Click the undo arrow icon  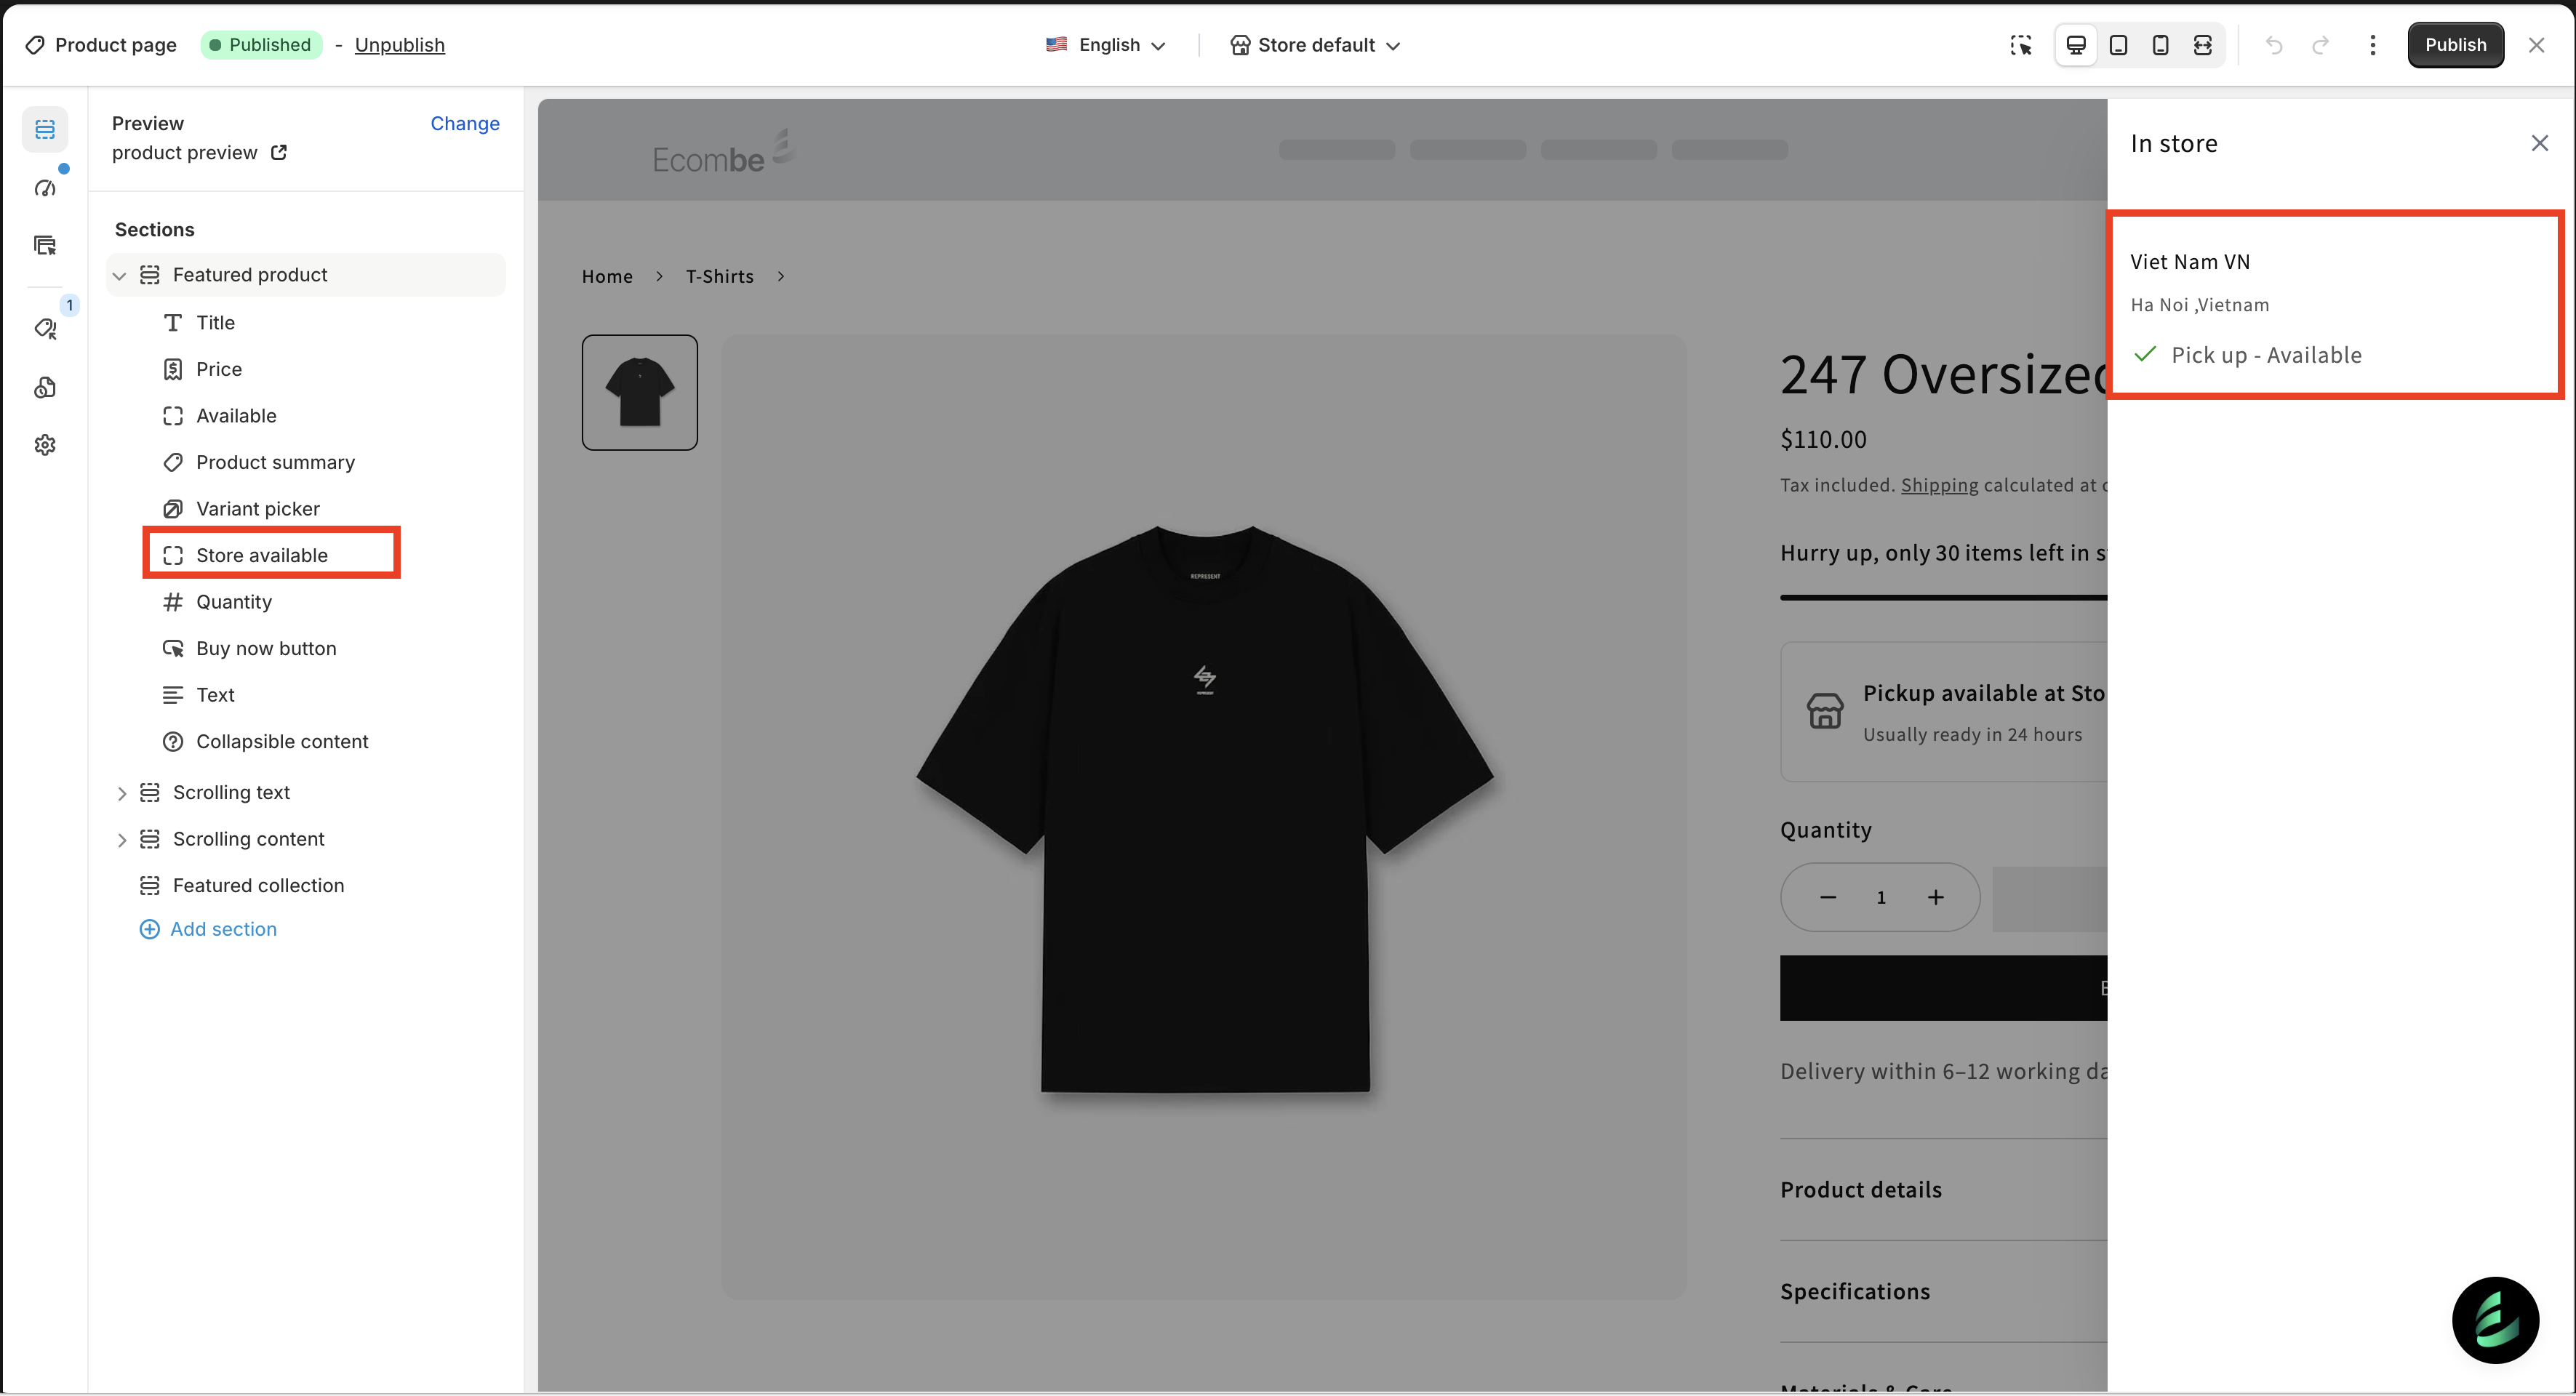[x=2274, y=45]
